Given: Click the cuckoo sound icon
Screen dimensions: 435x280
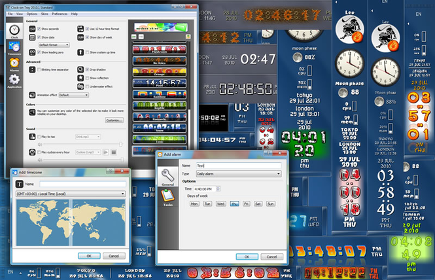Looking at the screenshot, I should coord(32,152).
